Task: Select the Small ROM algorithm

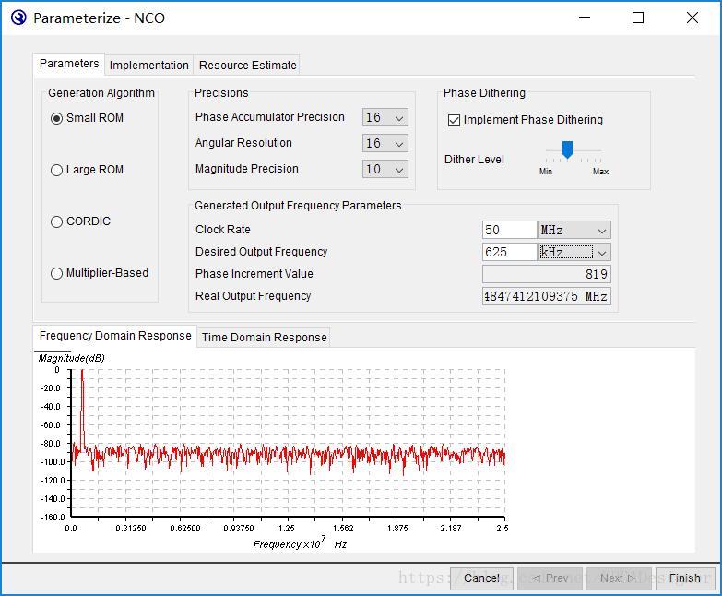Action: (56, 118)
